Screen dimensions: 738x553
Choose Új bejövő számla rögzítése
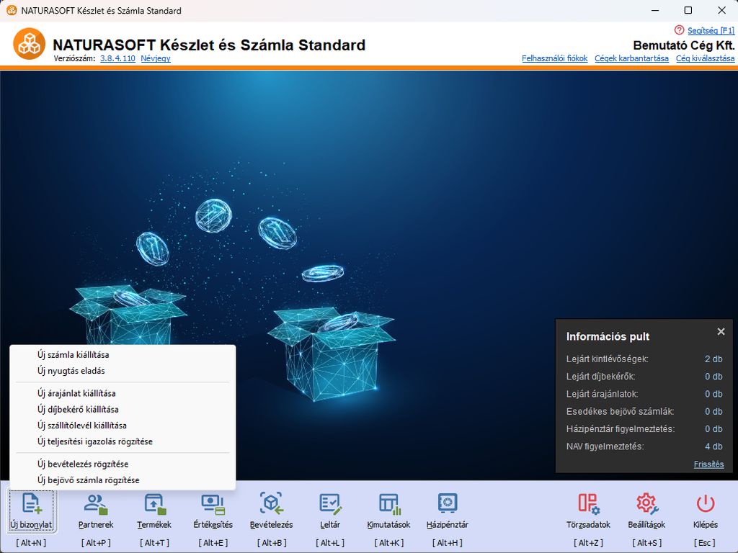point(88,480)
